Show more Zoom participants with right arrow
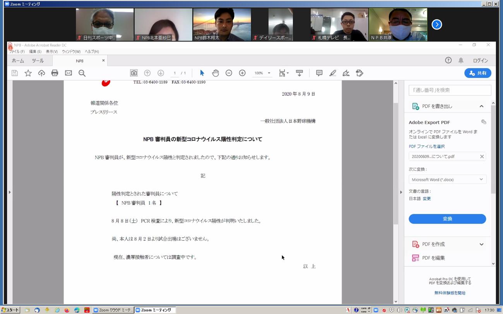503x314 pixels. [436, 24]
